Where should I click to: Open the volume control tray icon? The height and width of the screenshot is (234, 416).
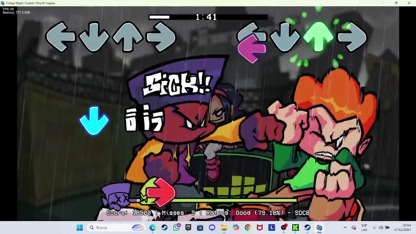click(381, 227)
